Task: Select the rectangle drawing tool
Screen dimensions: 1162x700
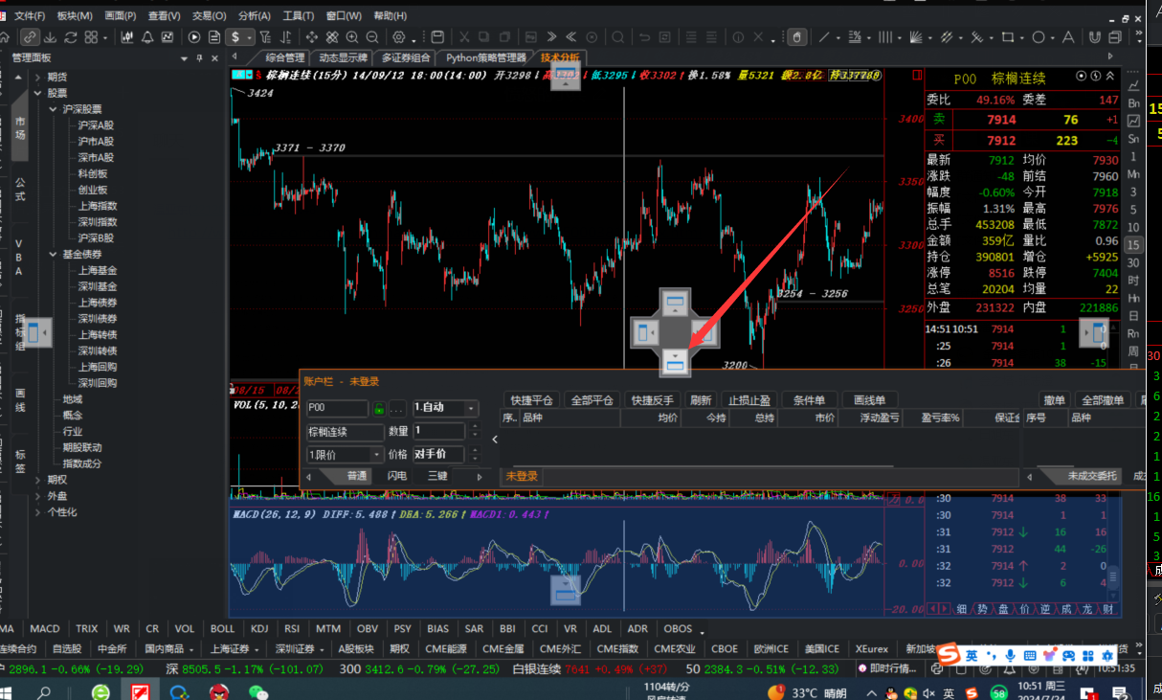Action: (1007, 37)
